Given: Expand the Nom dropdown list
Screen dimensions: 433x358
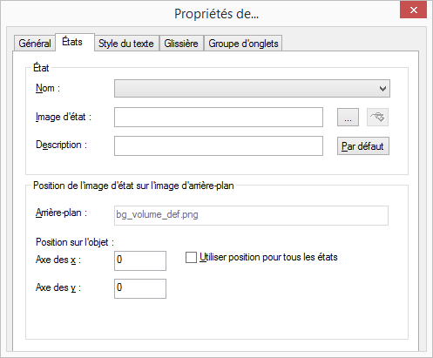Looking at the screenshot, I should tap(252, 89).
